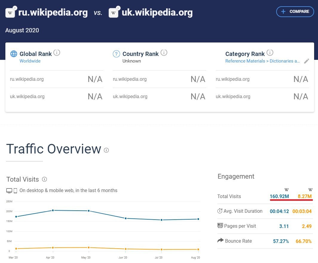Click the blue Mar '20 data point
This screenshot has width=318, height=263.
(x=16, y=217)
